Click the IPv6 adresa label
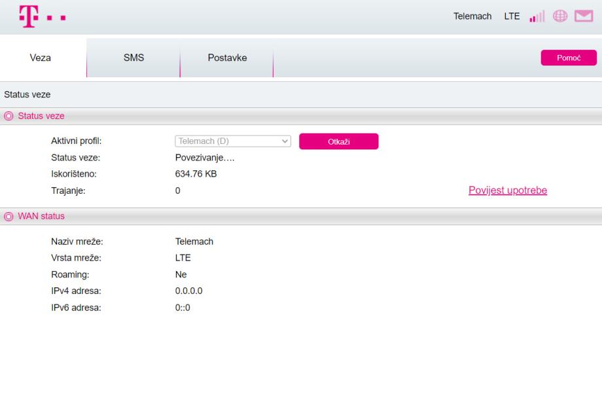Image resolution: width=602 pixels, height=415 pixels. (x=76, y=308)
